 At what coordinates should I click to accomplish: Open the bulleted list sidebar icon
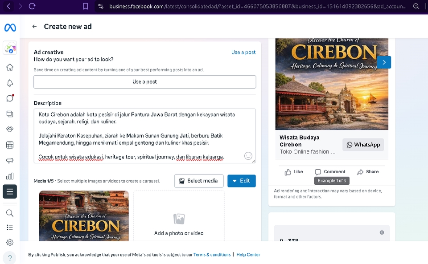[10, 227]
